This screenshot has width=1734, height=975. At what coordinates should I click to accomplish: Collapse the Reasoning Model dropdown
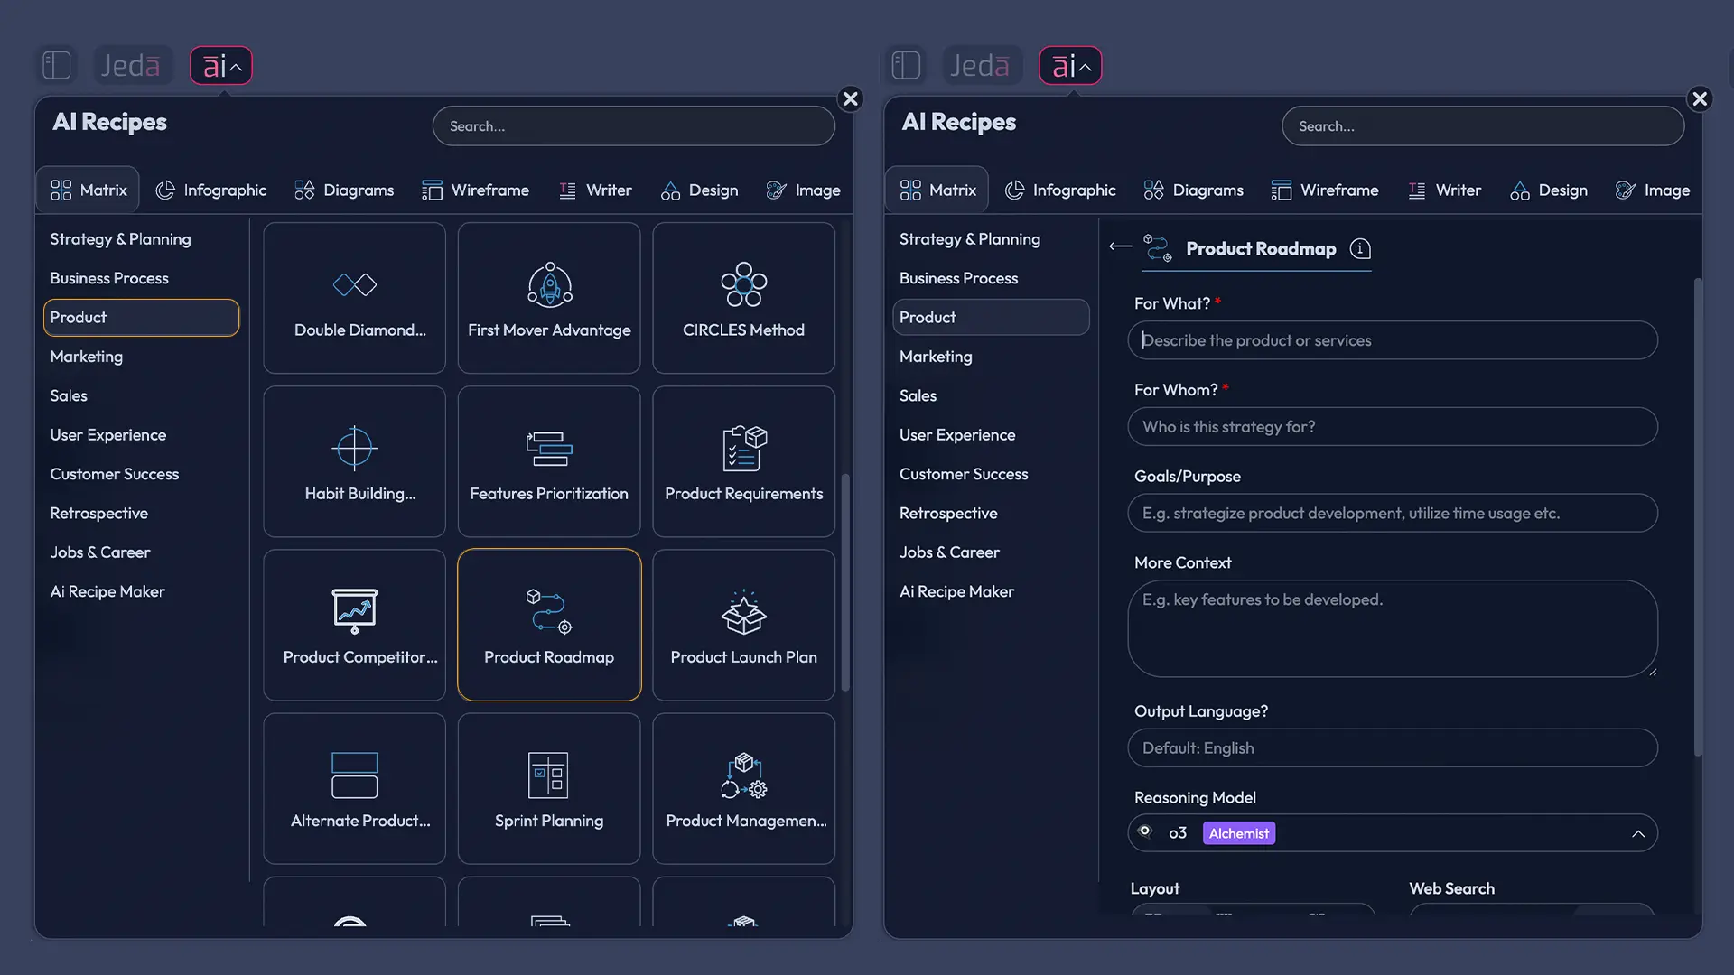click(1639, 832)
